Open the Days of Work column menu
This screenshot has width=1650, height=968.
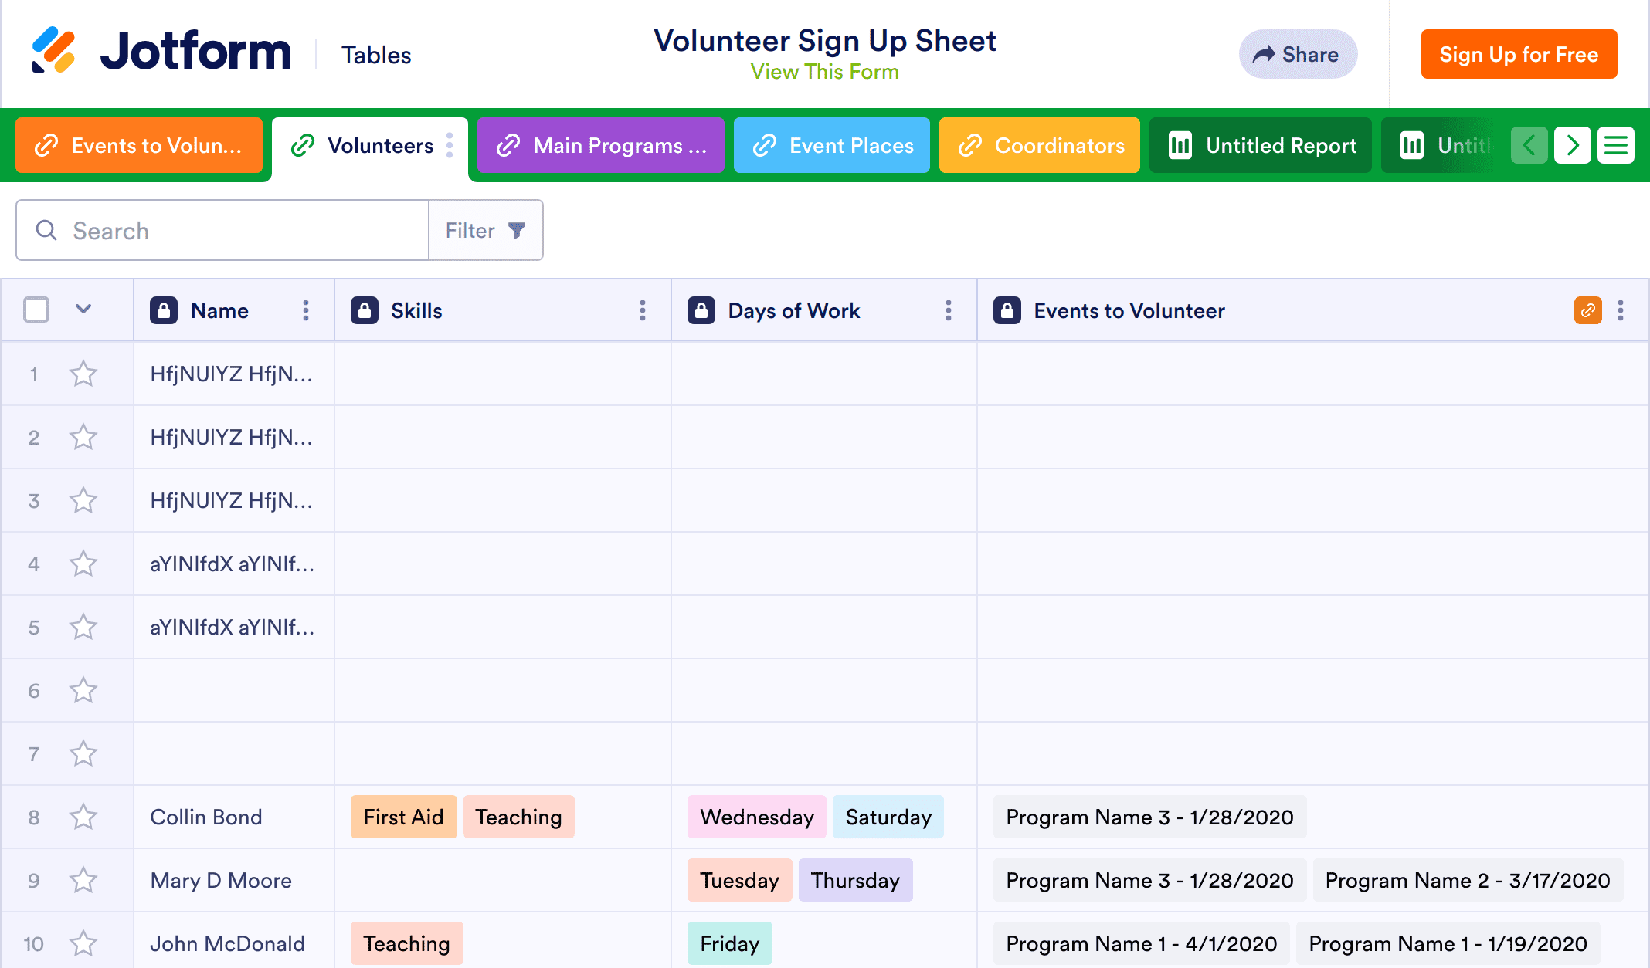click(948, 310)
